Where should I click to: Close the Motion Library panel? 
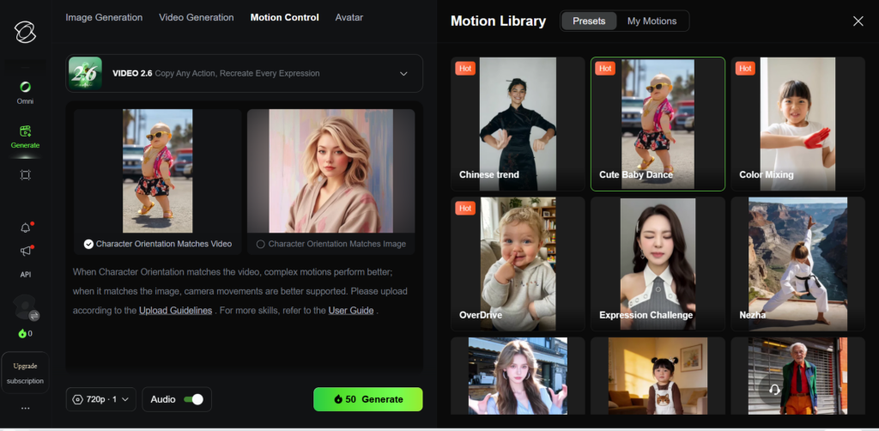[858, 21]
